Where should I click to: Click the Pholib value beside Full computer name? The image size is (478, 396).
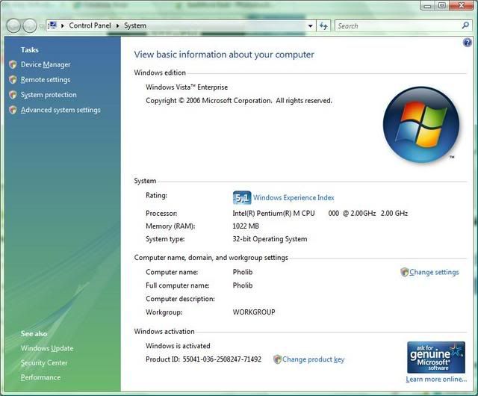point(243,285)
